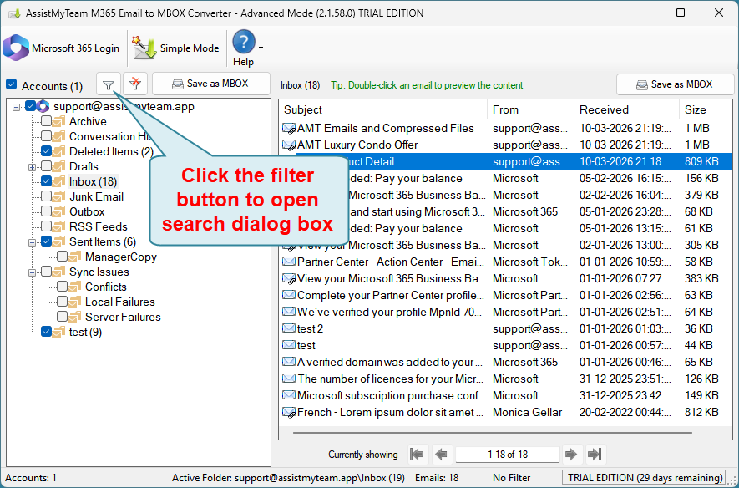Open the Help dropdown arrow

point(261,48)
